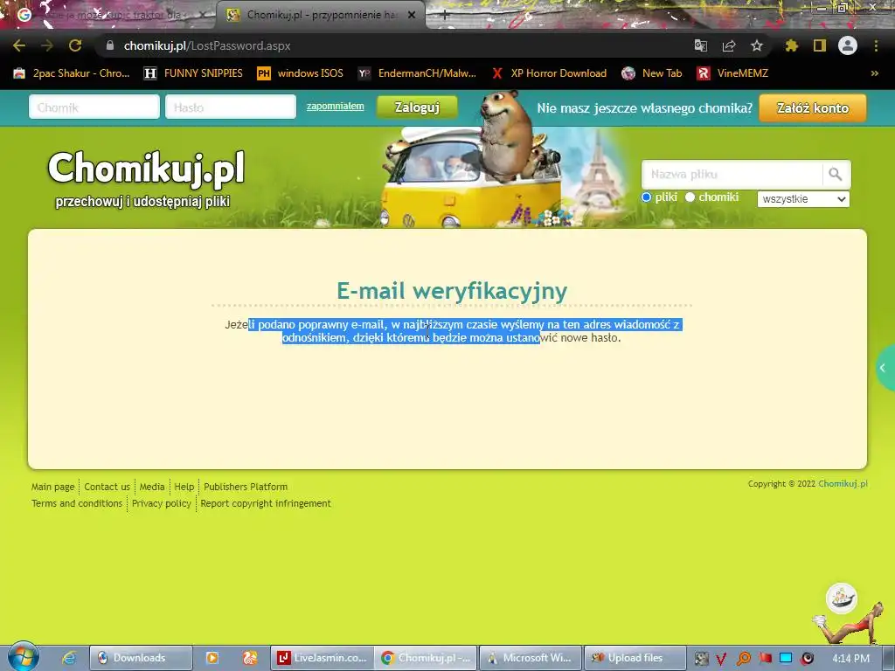The width and height of the screenshot is (895, 671).
Task: Open the translate page icon in address bar
Action: (700, 45)
